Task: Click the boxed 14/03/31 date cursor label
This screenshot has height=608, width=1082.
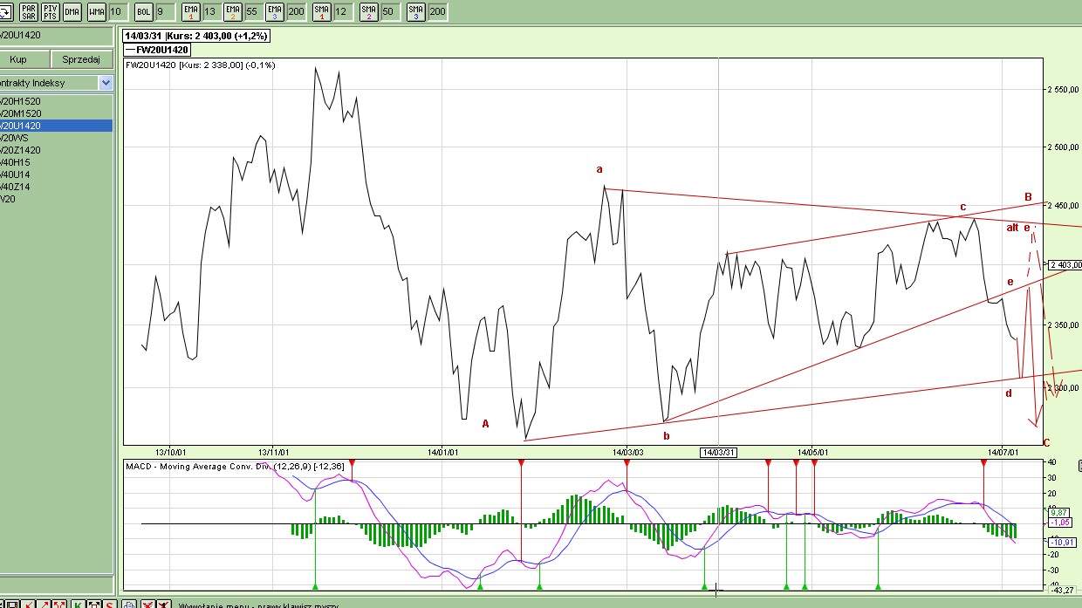Action: coord(720,451)
